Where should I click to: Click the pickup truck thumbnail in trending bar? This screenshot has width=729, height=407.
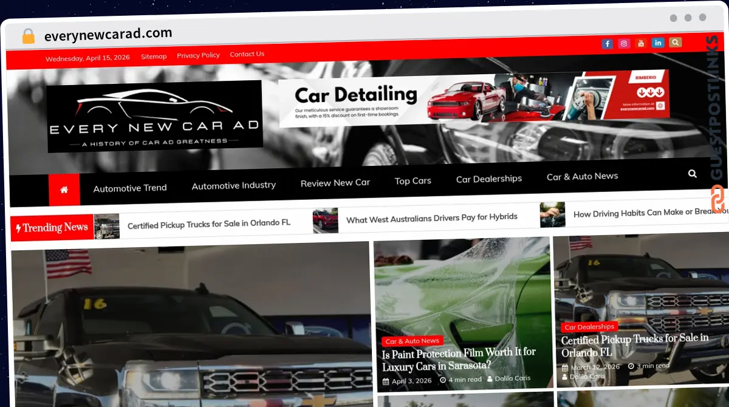tap(107, 227)
